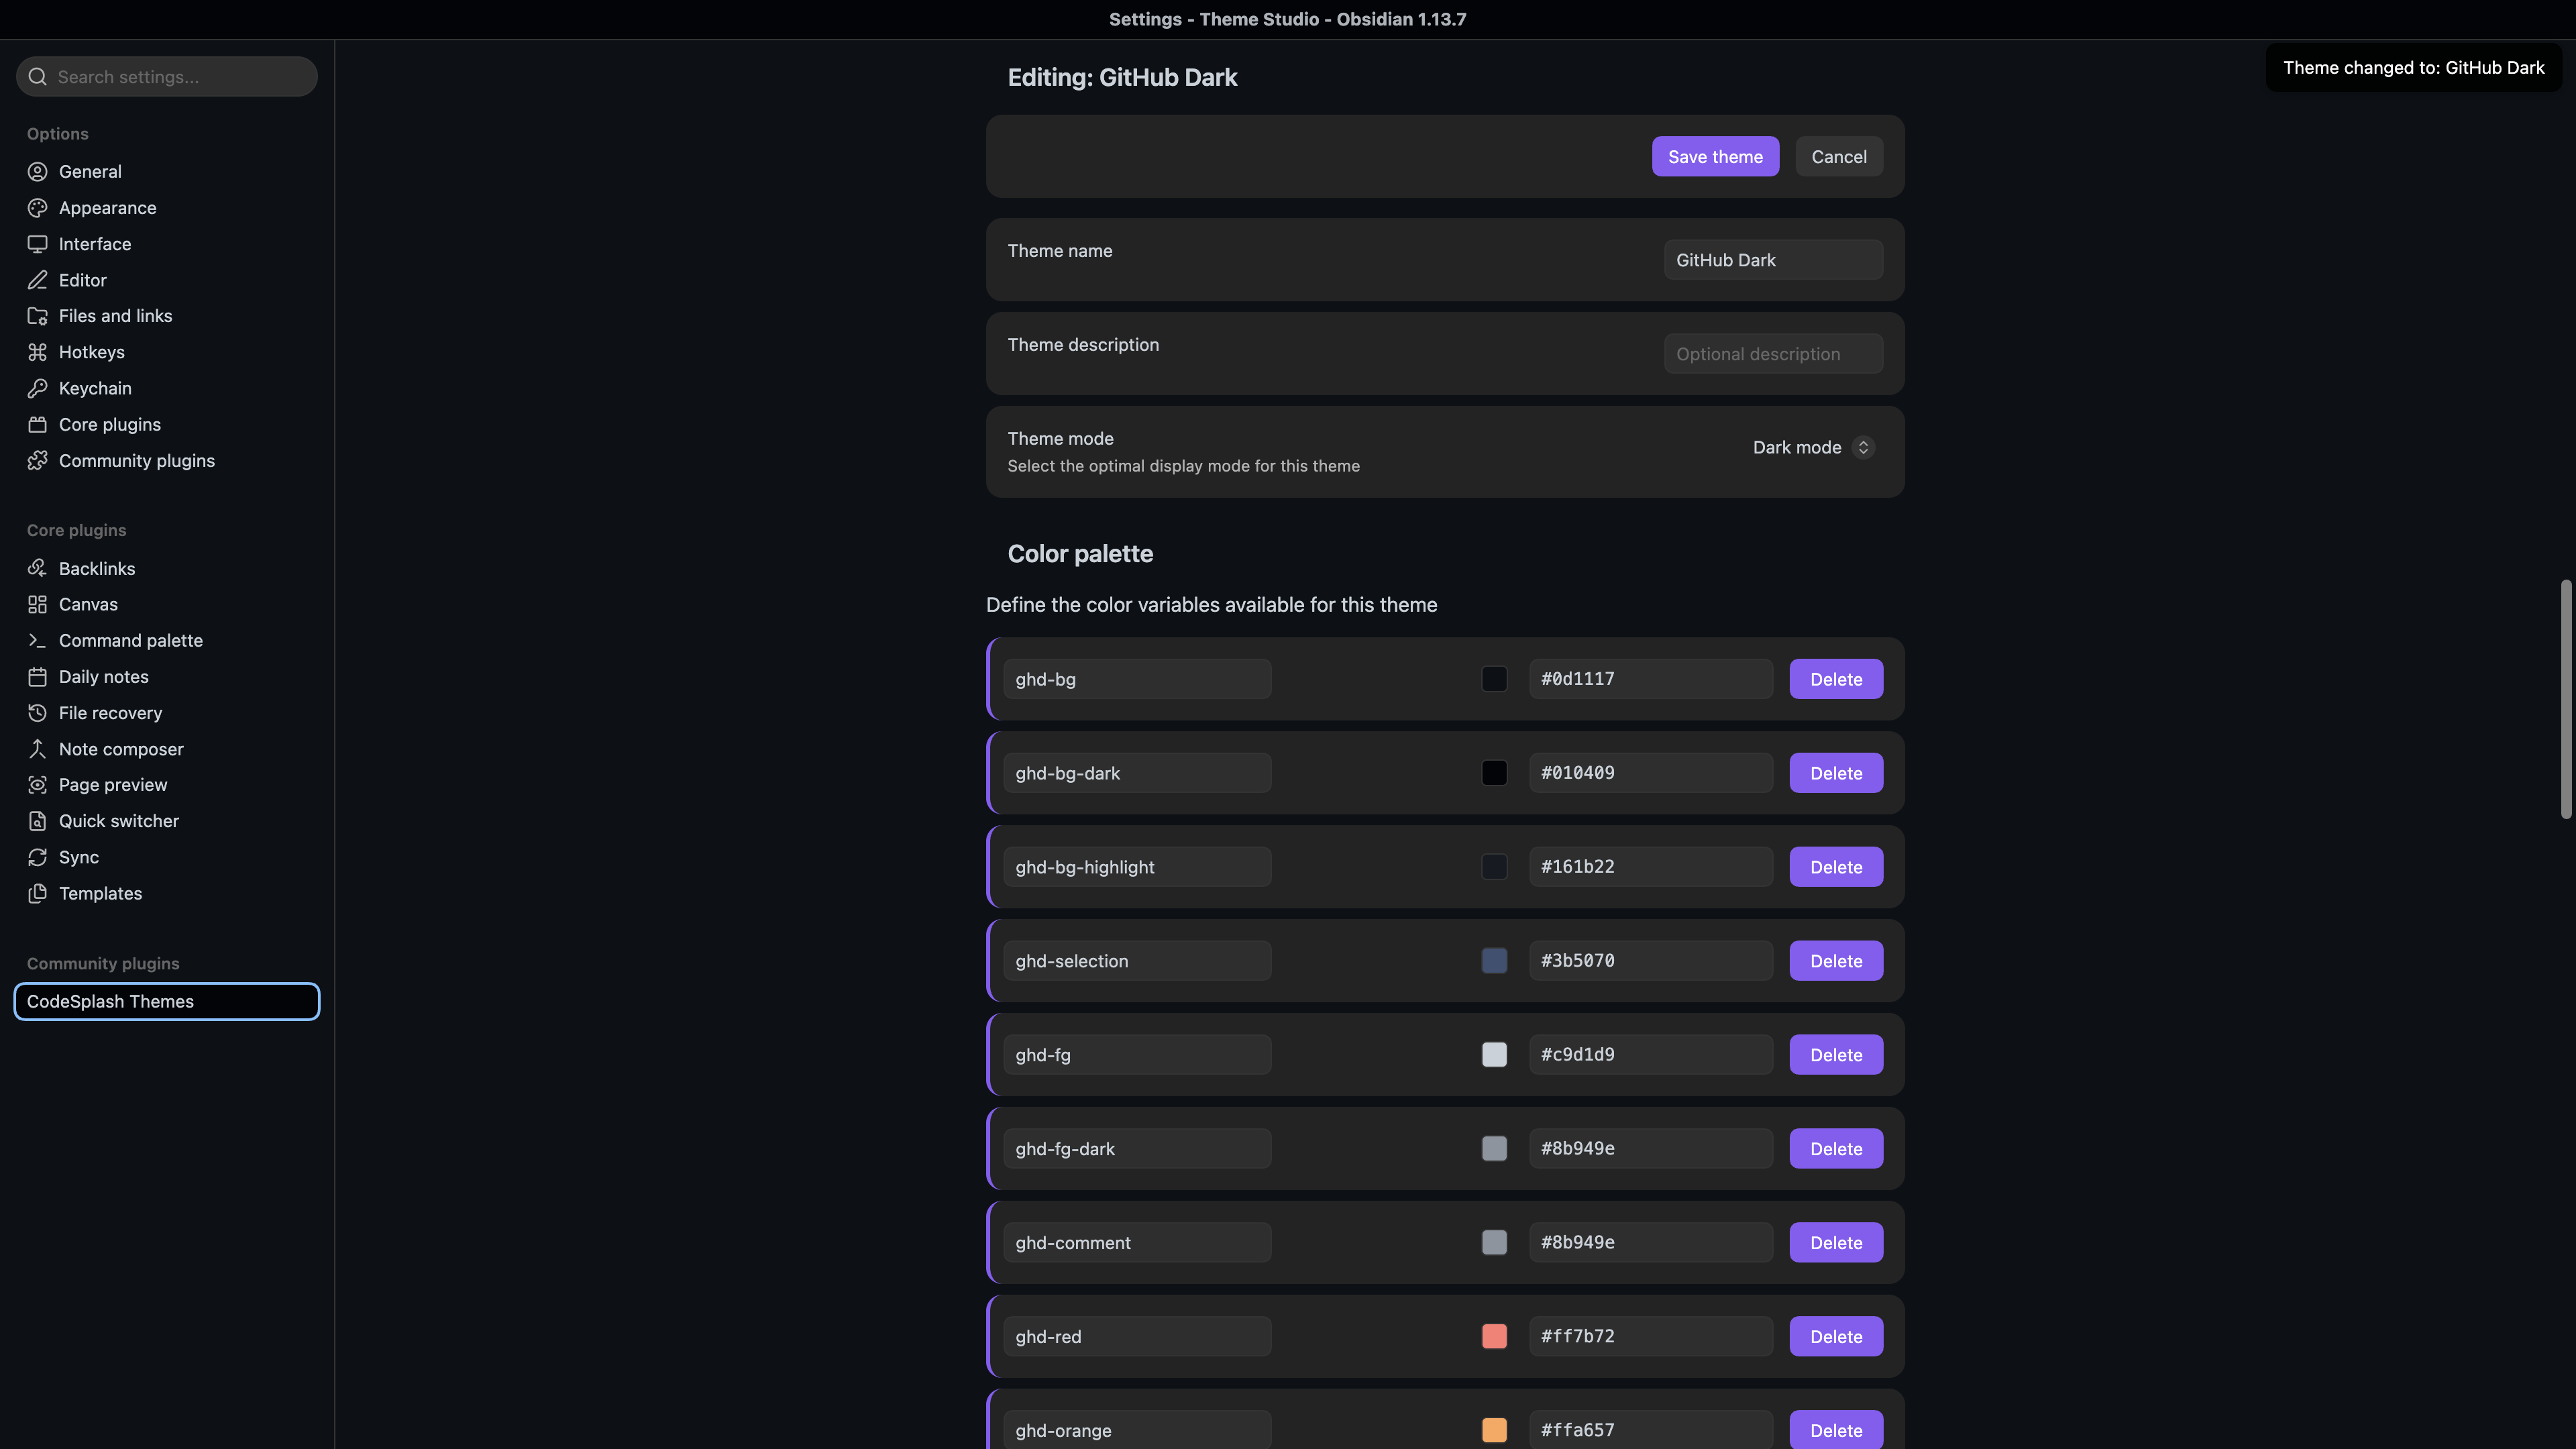Click the settings page vertical scrollbar

[2565, 699]
